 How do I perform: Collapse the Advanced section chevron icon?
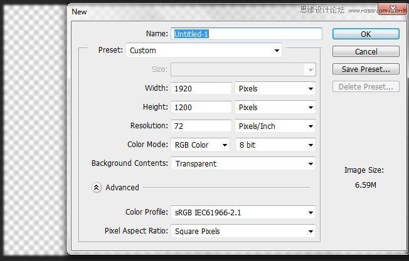97,187
